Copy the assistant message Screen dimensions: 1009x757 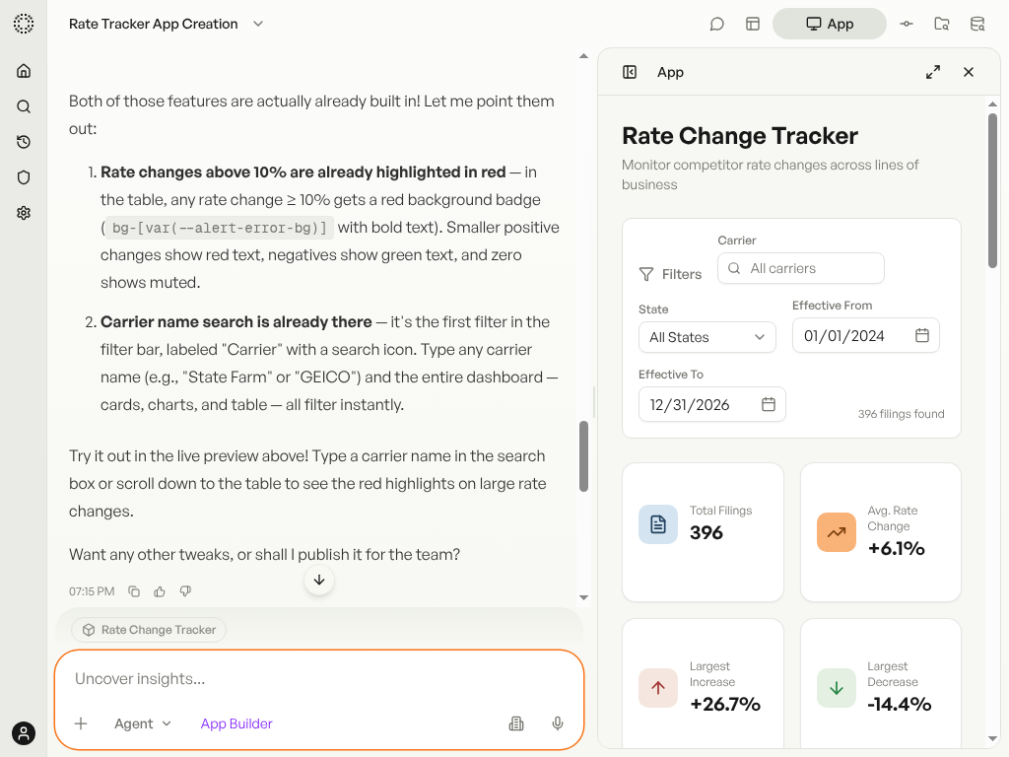click(x=134, y=591)
